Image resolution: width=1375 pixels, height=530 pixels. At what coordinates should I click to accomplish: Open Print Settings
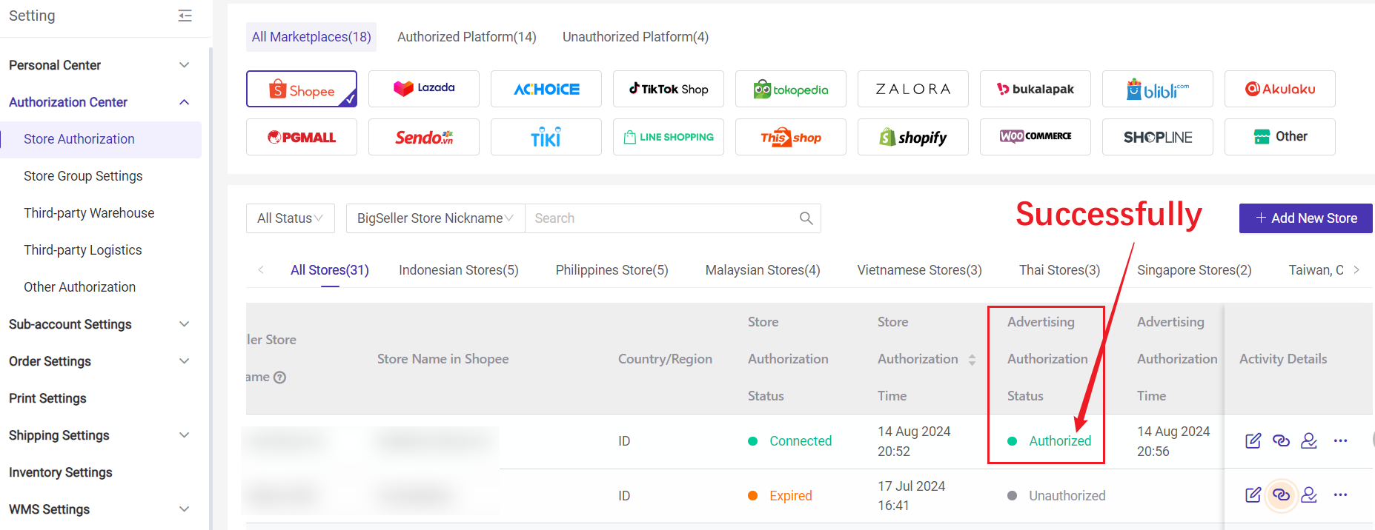click(47, 398)
